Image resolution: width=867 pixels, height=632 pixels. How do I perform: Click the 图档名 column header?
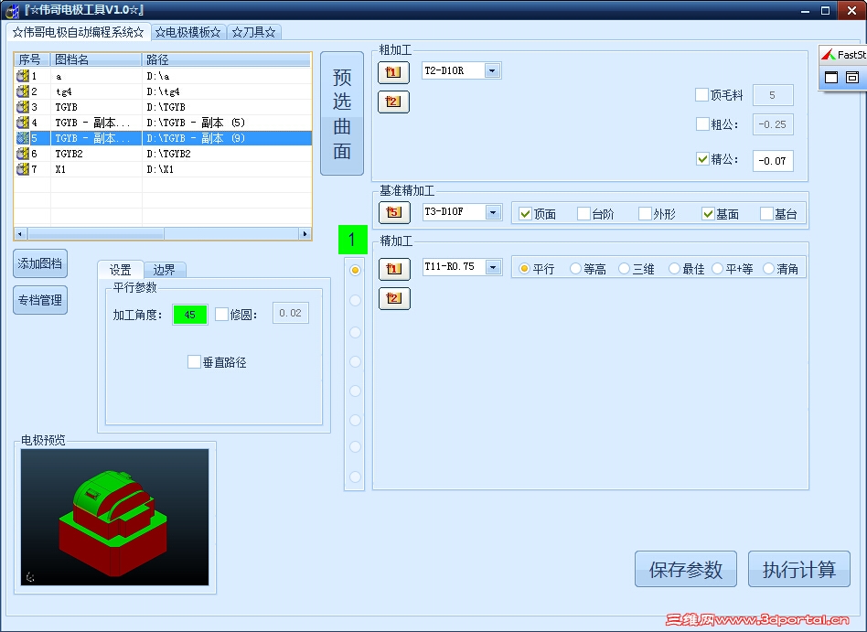[x=96, y=59]
